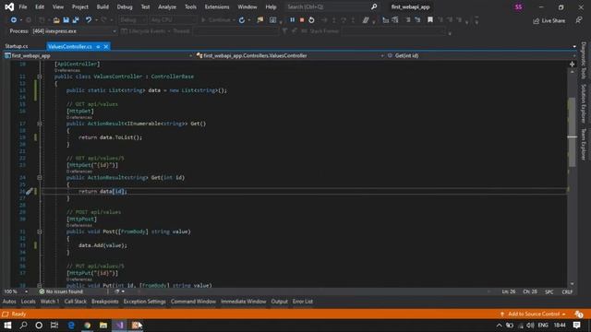This screenshot has width=591, height=332.
Task: Click the screwdriver quick actions icon on line 26
Action: pyautogui.click(x=29, y=191)
